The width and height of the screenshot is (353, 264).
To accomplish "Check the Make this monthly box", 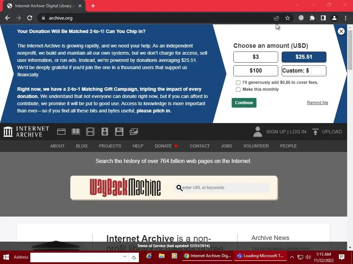I will click(x=238, y=89).
